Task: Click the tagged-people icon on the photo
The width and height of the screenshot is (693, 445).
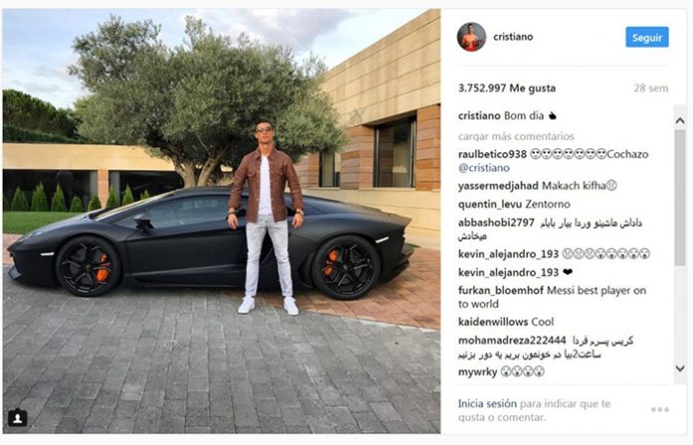Action: [18, 417]
